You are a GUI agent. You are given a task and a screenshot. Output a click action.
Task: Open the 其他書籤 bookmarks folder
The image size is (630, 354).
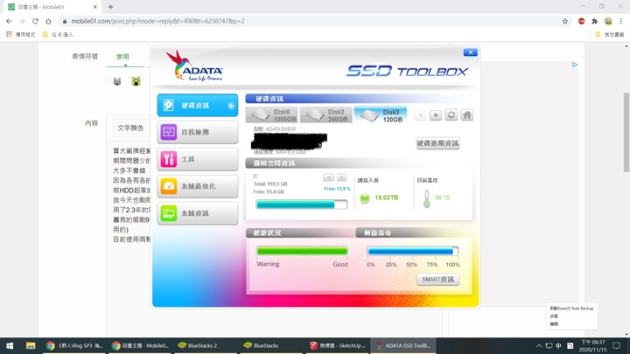click(610, 34)
